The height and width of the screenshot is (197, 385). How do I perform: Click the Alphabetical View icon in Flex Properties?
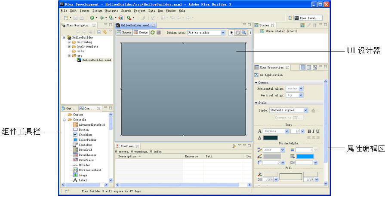pos(315,67)
